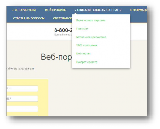Open ОТВЕТЫ НА ВОПРОСЫ section
Viewport: 160px width, 129px height.
[x=29, y=18]
